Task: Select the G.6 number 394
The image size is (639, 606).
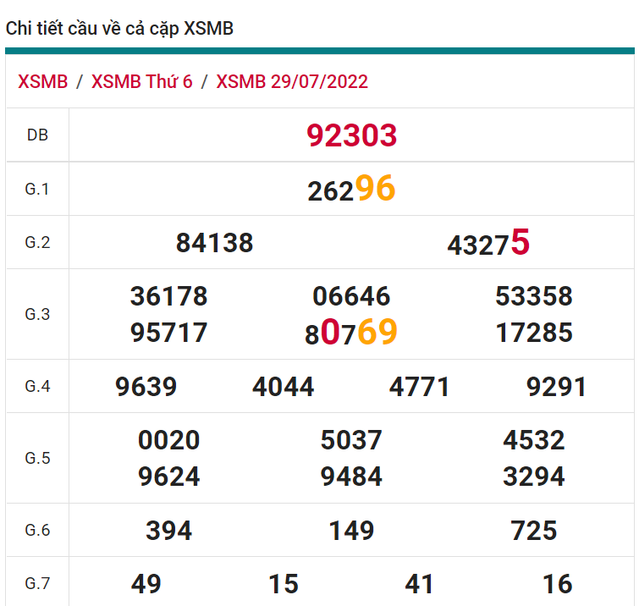Action: click(169, 531)
